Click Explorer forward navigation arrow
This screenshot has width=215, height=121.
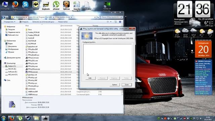[x=7, y=17]
